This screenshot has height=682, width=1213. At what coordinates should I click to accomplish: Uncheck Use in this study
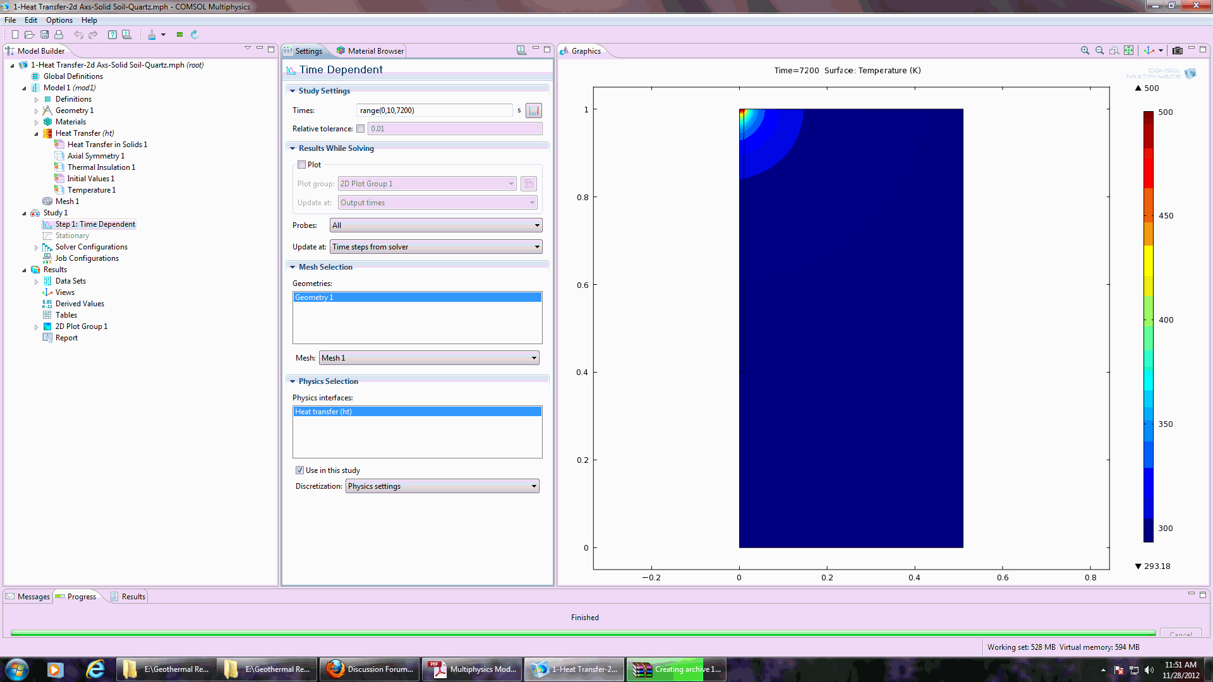coord(299,470)
